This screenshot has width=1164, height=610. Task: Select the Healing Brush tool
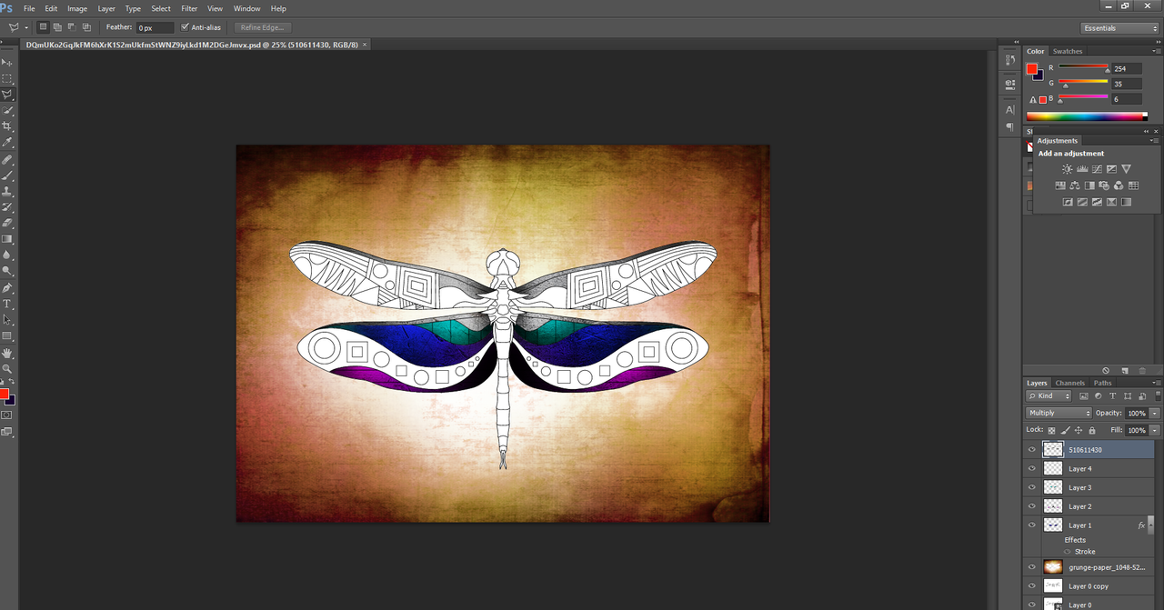click(x=7, y=159)
